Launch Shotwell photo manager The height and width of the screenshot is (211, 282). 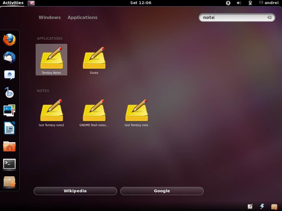tap(10, 110)
